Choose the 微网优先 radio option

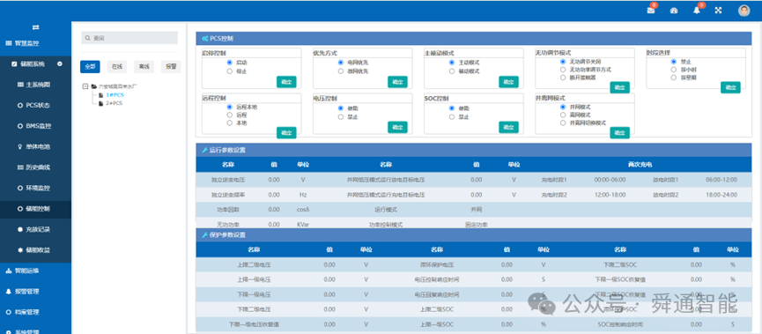[341, 71]
